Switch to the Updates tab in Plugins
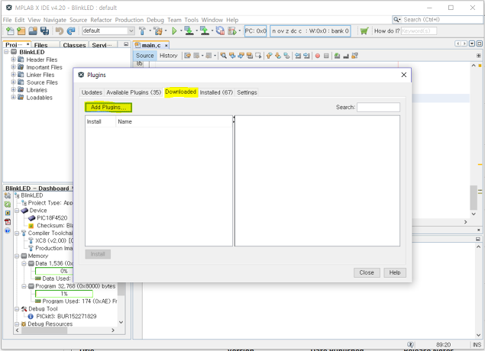485x351 pixels. tap(92, 92)
